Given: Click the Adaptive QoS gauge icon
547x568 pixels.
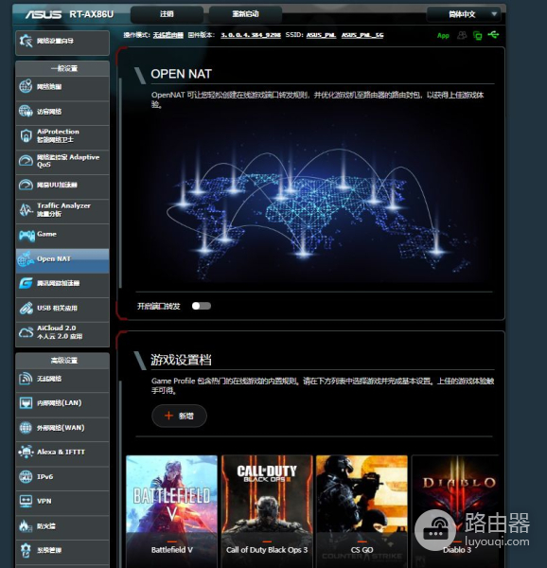Looking at the screenshot, I should (26, 161).
